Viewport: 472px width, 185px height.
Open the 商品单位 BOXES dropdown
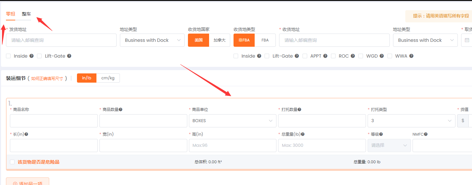coord(232,121)
